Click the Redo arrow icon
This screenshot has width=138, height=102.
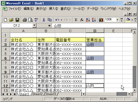[66, 20]
